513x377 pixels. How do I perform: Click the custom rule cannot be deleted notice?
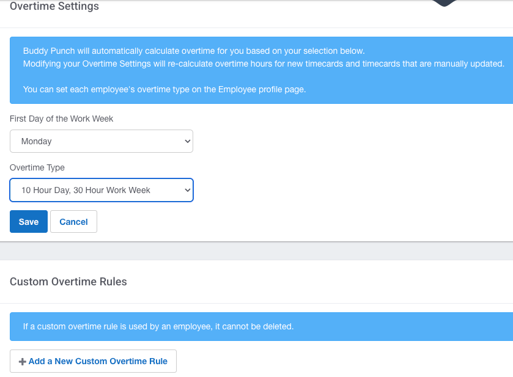[158, 326]
